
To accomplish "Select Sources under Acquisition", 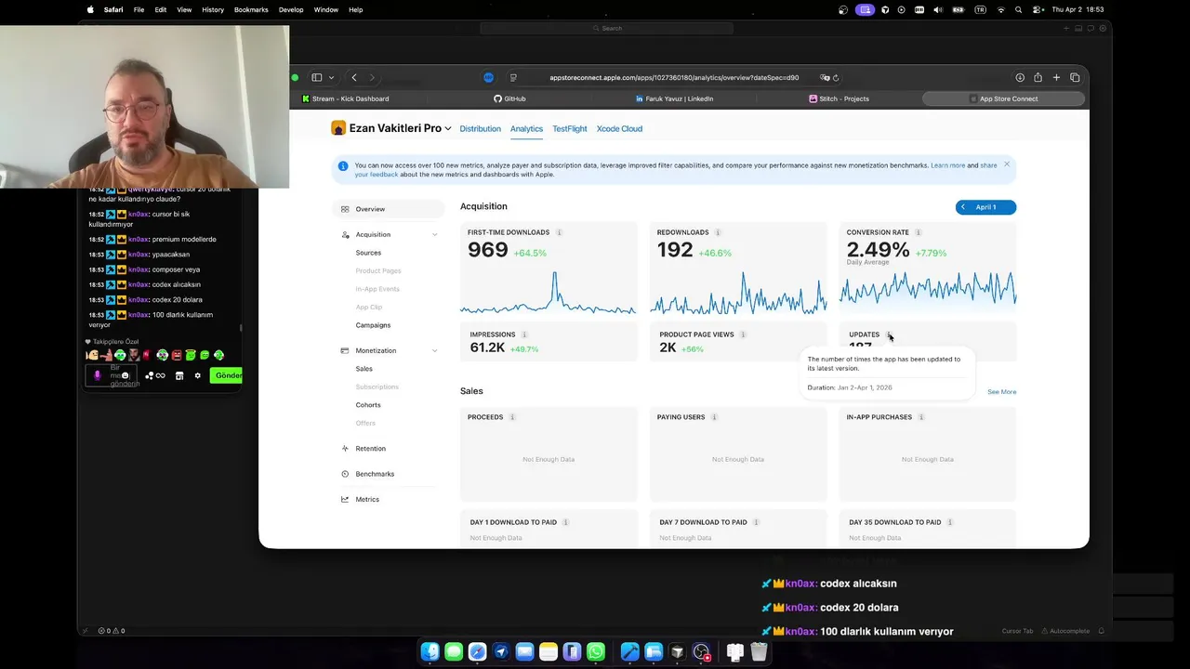I will point(368,253).
